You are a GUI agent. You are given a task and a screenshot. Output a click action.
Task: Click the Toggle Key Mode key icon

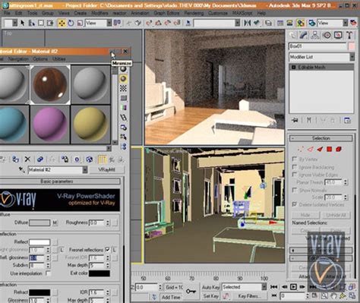(x=191, y=292)
